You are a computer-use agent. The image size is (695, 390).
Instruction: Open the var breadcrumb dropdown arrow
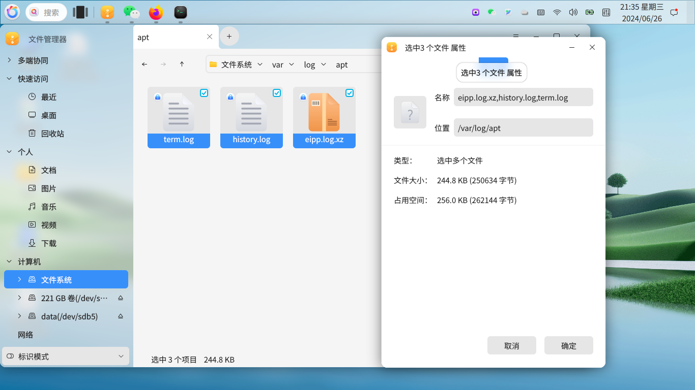[292, 64]
